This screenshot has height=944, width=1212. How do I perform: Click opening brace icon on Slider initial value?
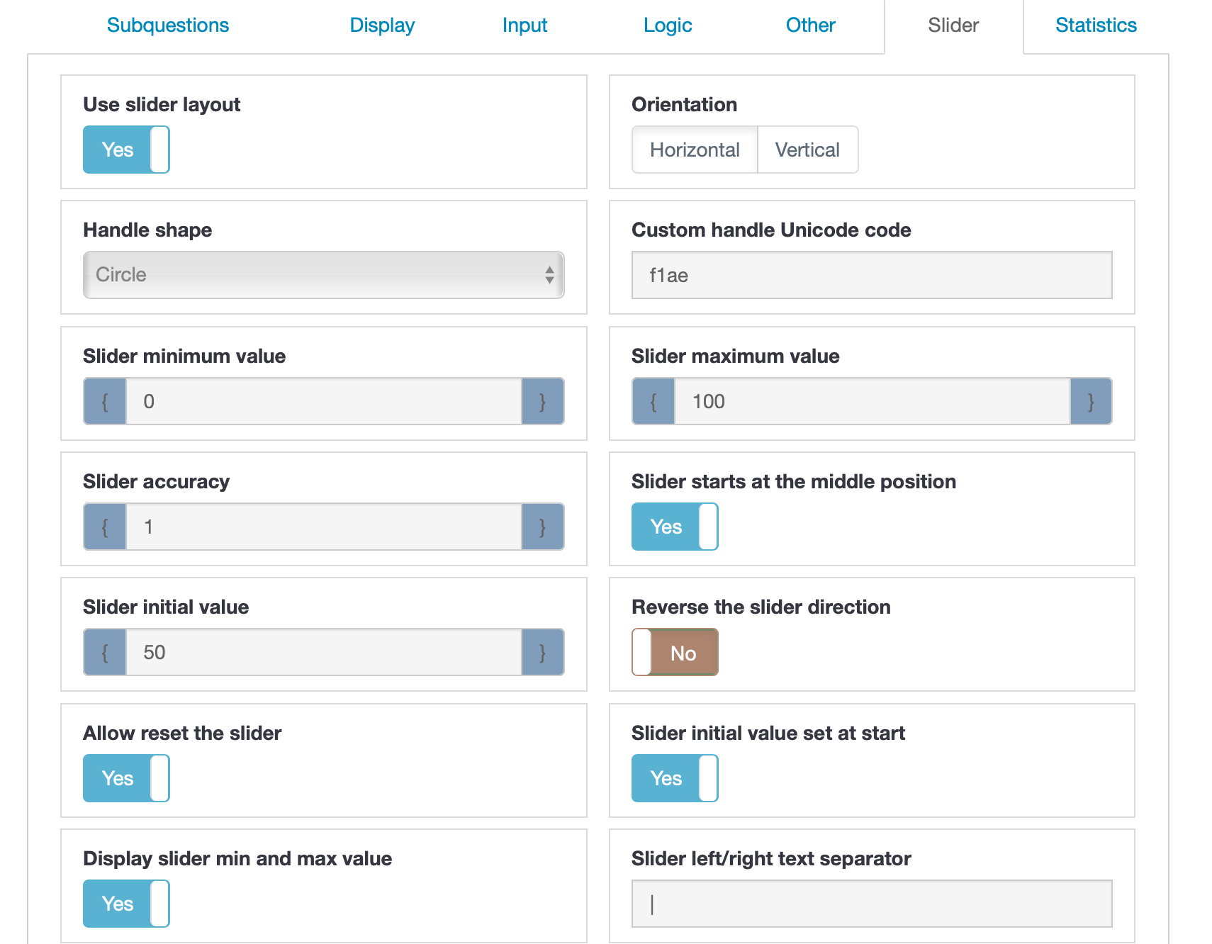(105, 653)
